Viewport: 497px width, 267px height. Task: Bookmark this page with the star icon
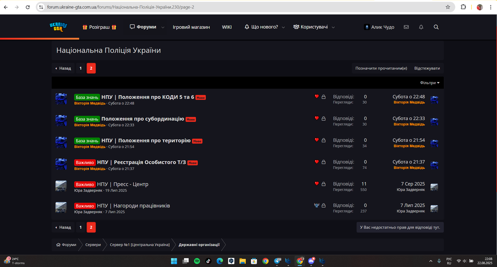448,7
